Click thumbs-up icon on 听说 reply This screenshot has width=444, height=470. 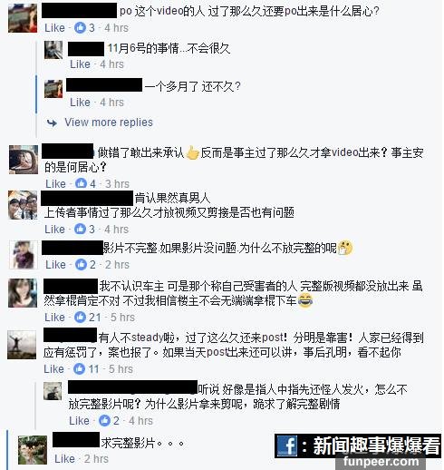pos(104,420)
